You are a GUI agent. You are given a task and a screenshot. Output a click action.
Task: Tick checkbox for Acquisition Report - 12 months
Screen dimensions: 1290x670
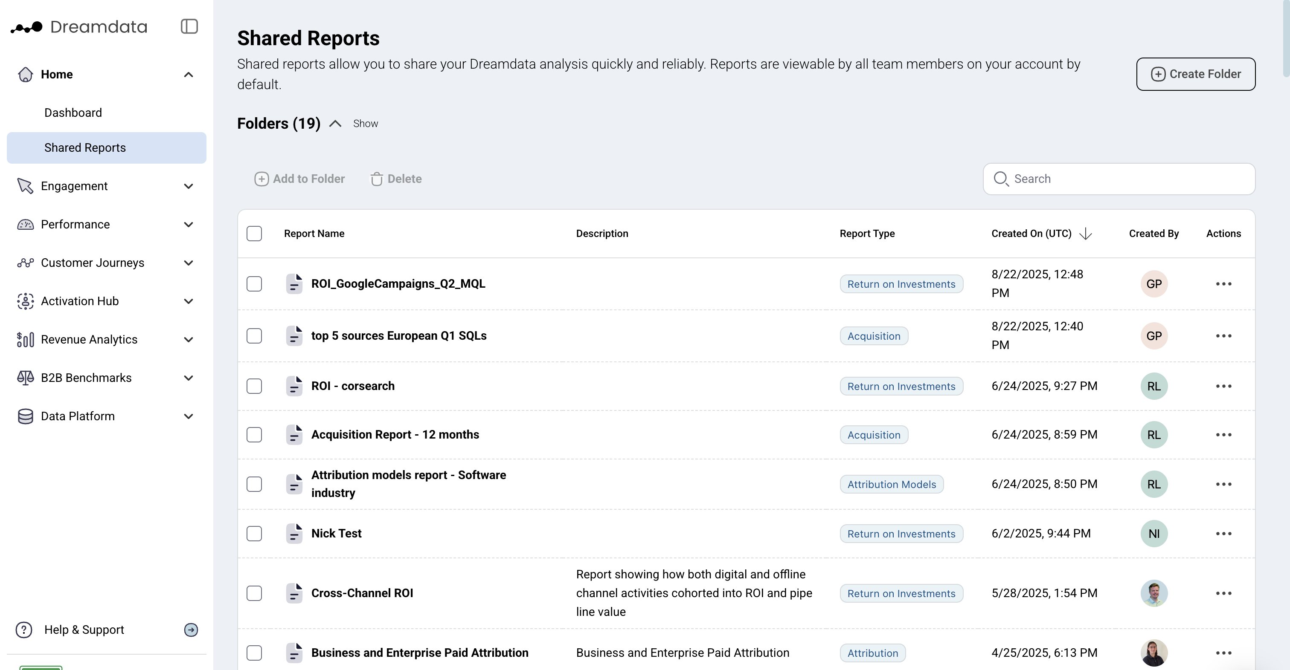[254, 434]
